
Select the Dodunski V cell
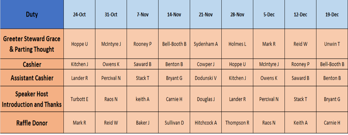pos(206,78)
